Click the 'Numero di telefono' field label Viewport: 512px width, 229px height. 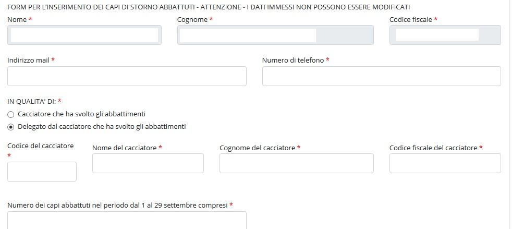coord(293,60)
